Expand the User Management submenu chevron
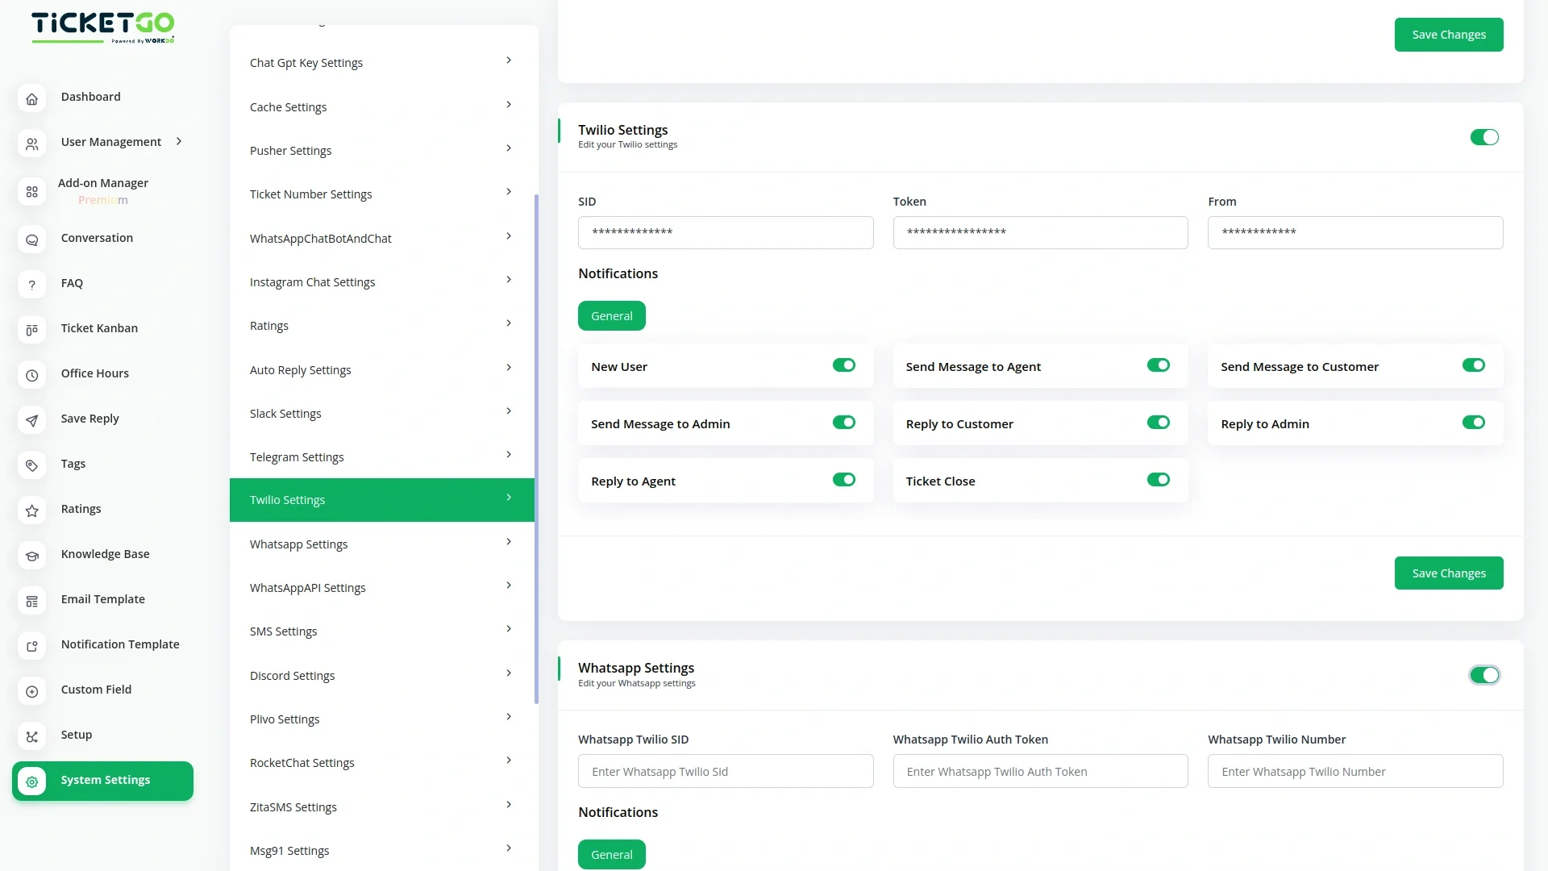The width and height of the screenshot is (1548, 871). (179, 141)
